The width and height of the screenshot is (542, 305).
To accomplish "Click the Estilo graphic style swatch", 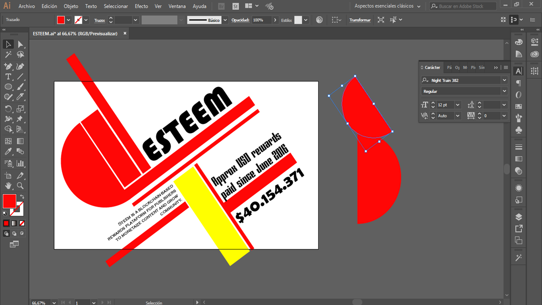I will [298, 20].
